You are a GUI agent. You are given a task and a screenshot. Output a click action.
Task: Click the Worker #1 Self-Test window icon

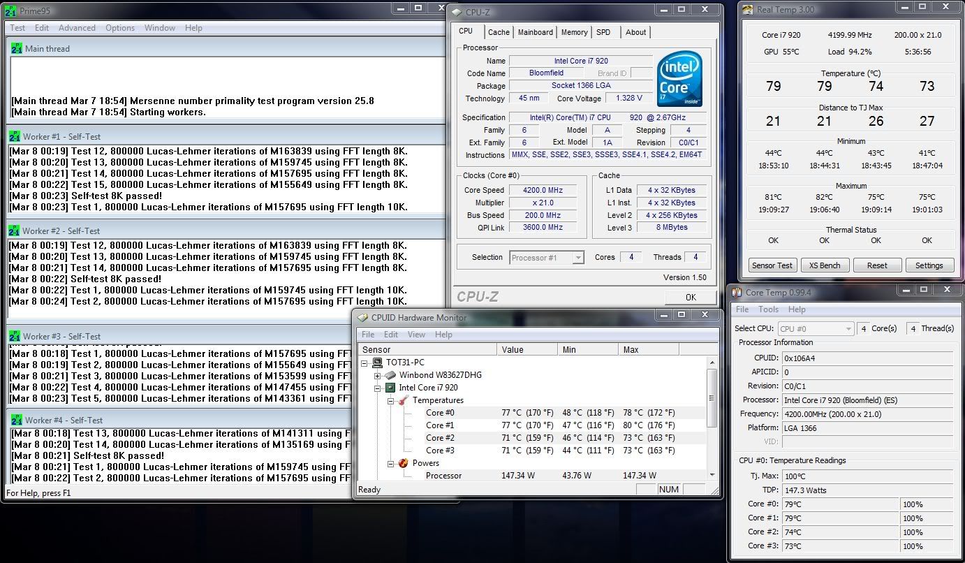click(x=15, y=136)
